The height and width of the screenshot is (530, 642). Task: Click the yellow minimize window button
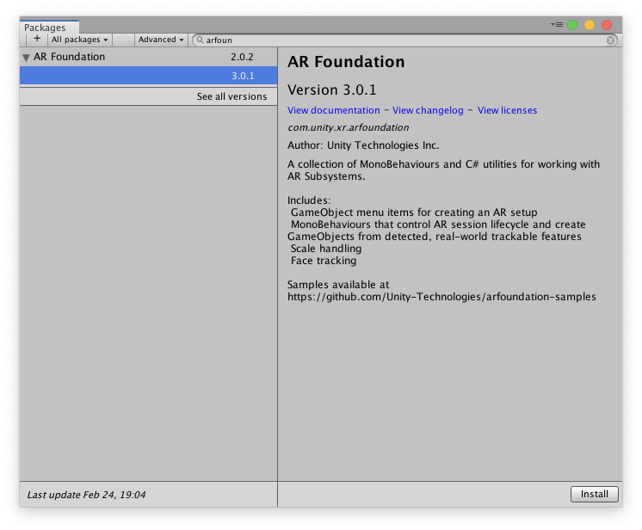click(590, 25)
